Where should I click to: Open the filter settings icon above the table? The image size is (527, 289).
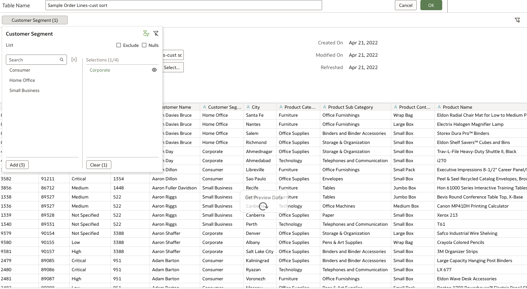coord(518,20)
